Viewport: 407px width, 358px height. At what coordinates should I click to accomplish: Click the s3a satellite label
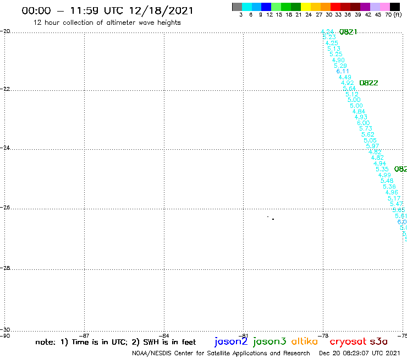coord(379,341)
